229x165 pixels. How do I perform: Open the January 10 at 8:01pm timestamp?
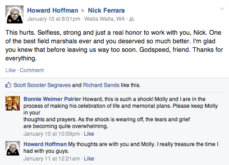(54, 19)
